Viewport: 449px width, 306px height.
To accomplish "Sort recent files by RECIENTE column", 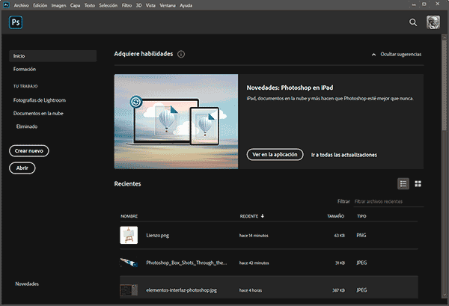I will 249,216.
